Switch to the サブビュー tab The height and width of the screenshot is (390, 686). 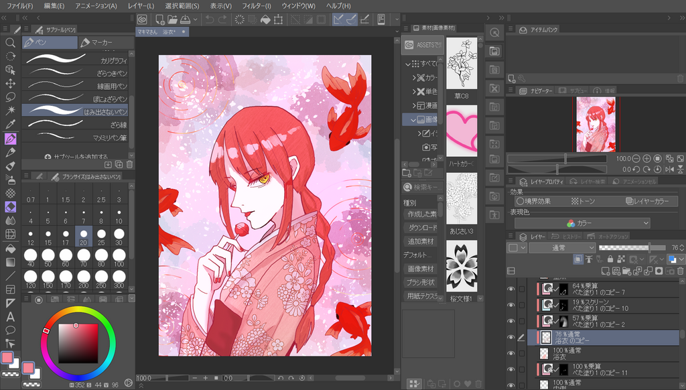click(573, 90)
